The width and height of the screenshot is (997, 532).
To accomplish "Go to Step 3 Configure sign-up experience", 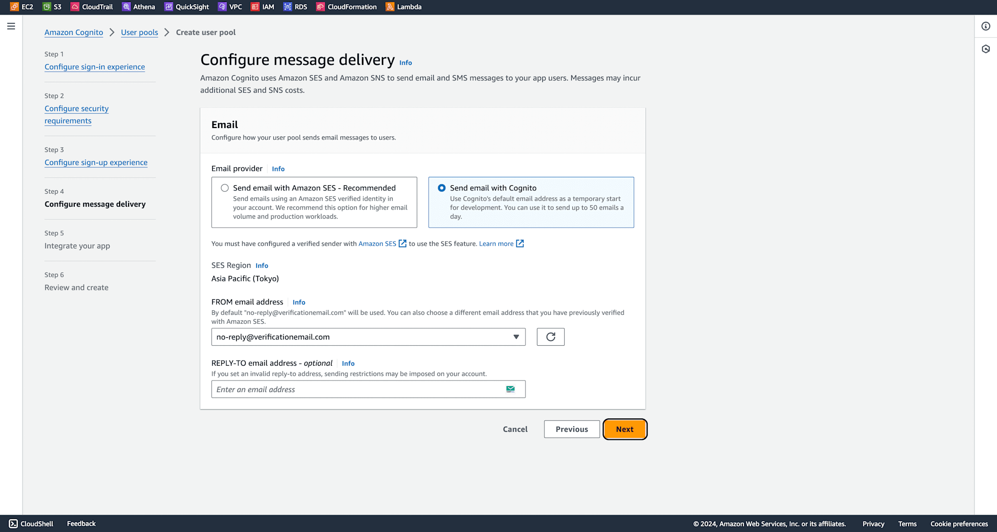I will [x=96, y=162].
